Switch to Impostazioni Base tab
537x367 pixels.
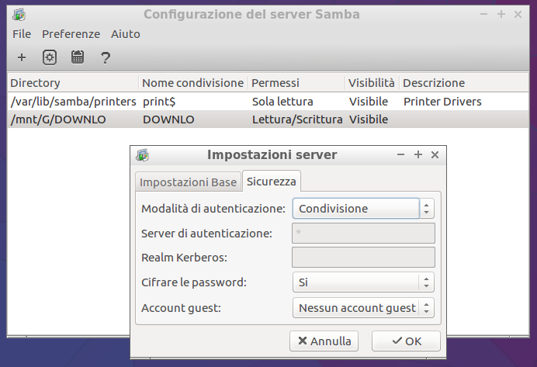[188, 182]
